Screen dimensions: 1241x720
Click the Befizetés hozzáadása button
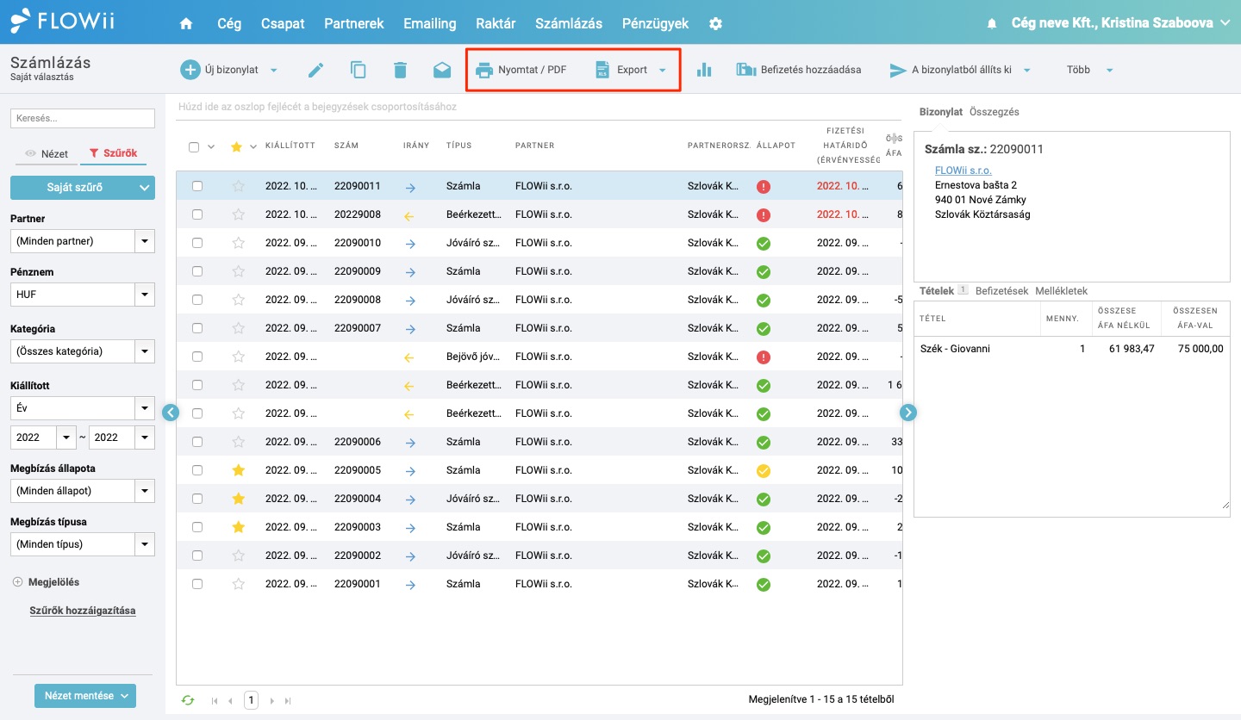[x=799, y=70]
